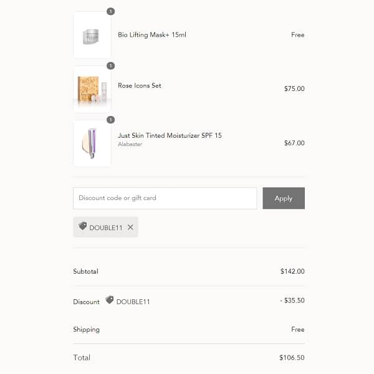This screenshot has width=374, height=374.
Task: Click the Rose Icons Set product name
Action: click(x=140, y=85)
